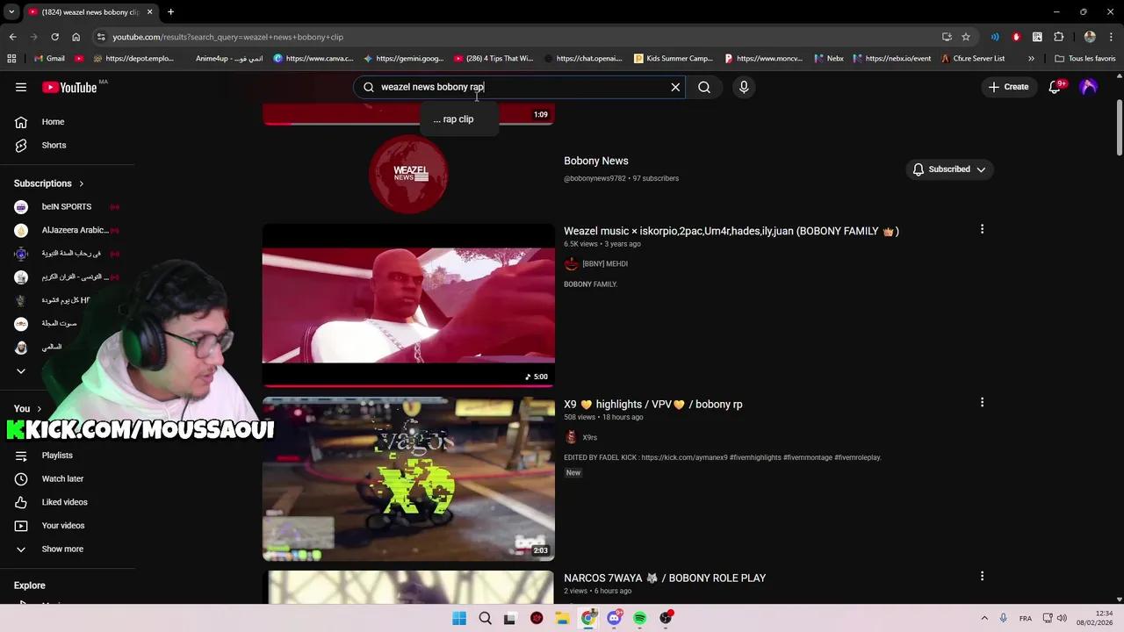View site information beside the URL
Image resolution: width=1124 pixels, height=632 pixels.
(x=101, y=37)
